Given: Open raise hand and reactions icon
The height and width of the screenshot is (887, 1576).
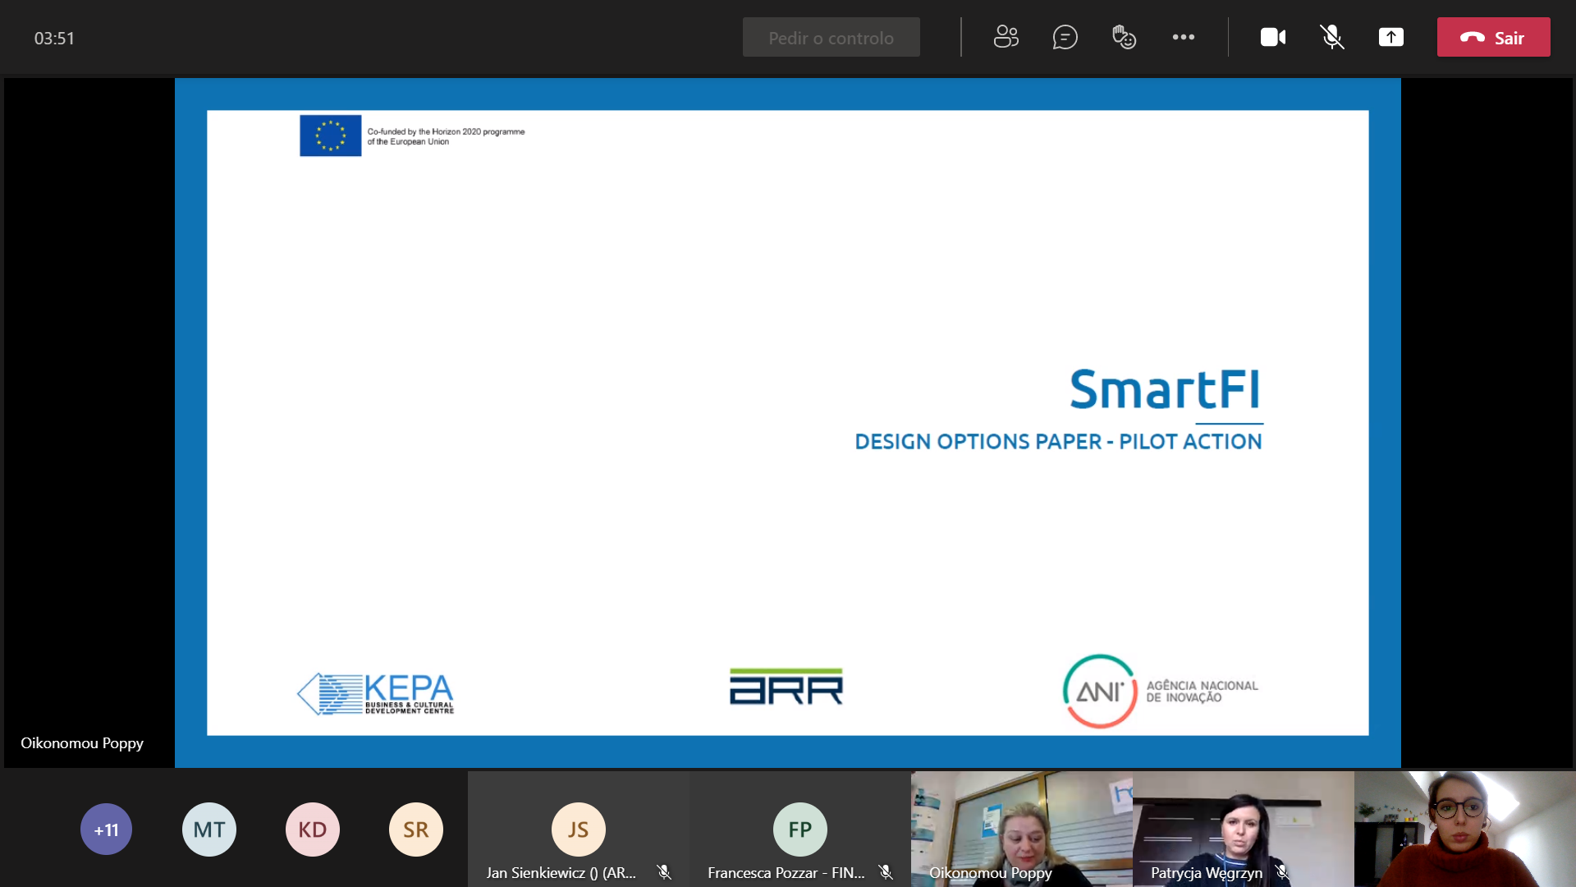Looking at the screenshot, I should coord(1124,37).
